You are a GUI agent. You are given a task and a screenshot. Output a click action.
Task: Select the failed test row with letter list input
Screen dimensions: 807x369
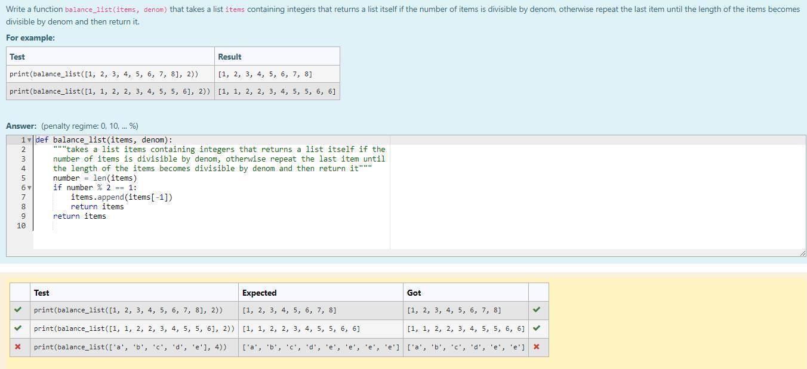click(x=131, y=347)
